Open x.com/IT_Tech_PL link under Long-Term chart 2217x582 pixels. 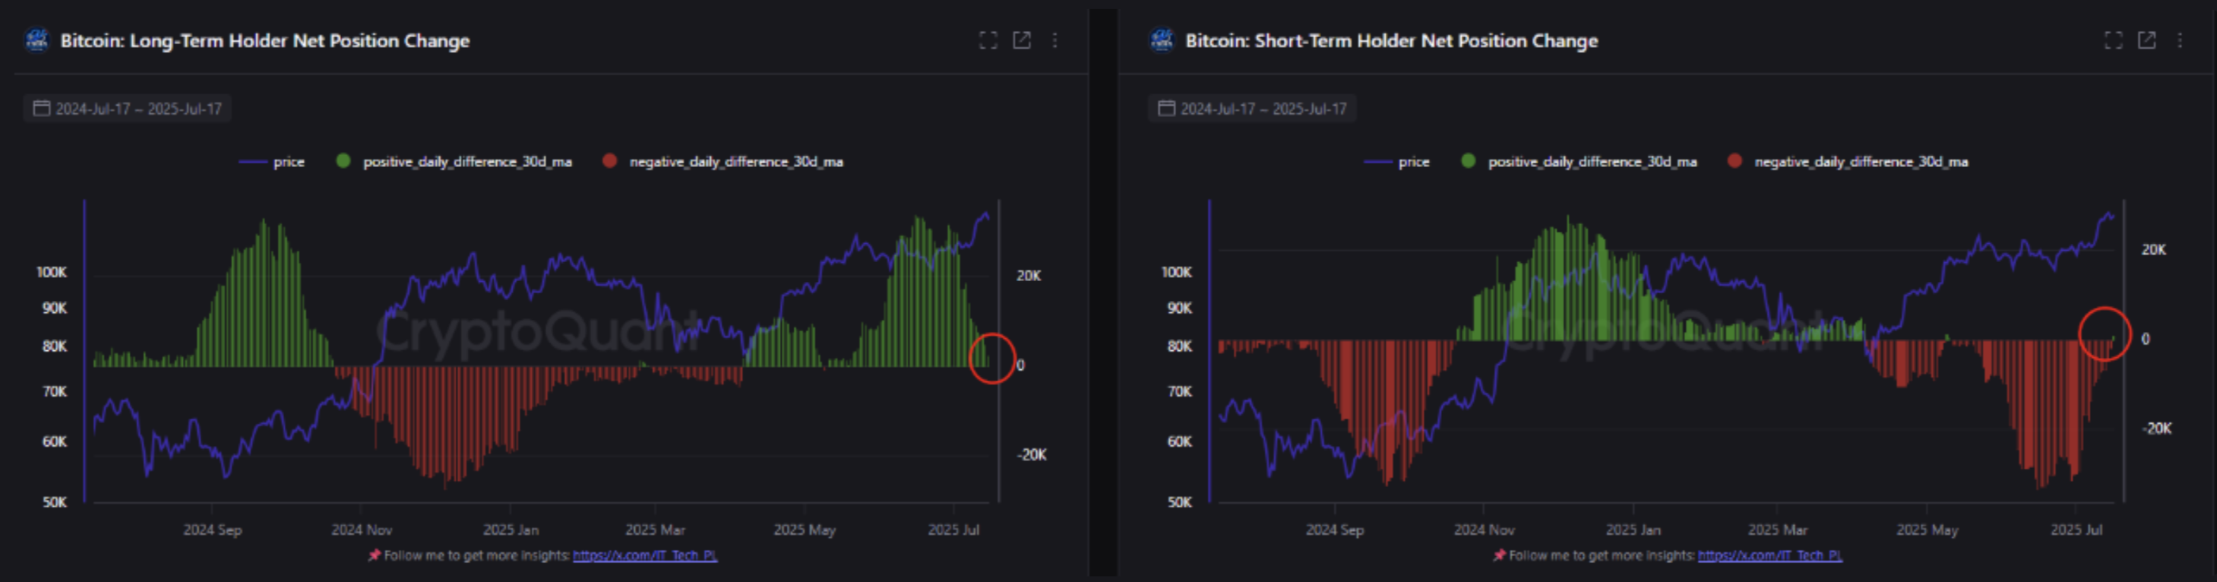644,555
